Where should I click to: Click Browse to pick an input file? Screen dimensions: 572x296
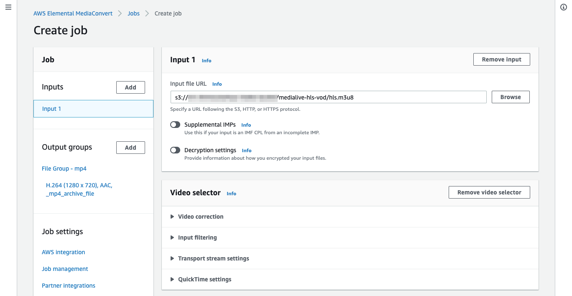pyautogui.click(x=510, y=97)
